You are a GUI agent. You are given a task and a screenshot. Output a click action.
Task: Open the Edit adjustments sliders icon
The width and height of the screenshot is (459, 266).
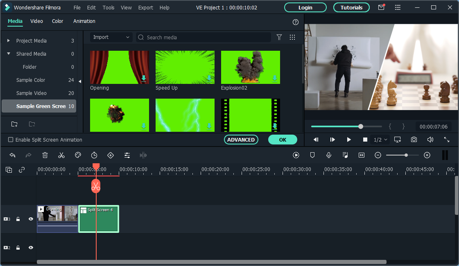click(x=127, y=155)
